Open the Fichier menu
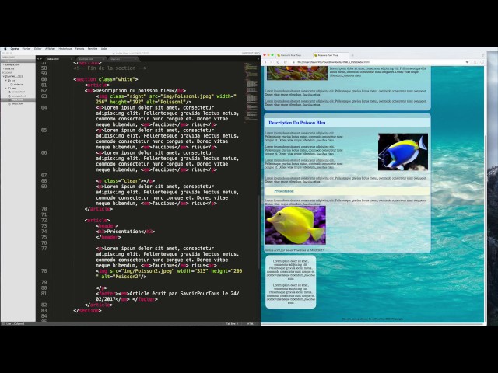This screenshot has width=498, height=373. tap(26, 49)
